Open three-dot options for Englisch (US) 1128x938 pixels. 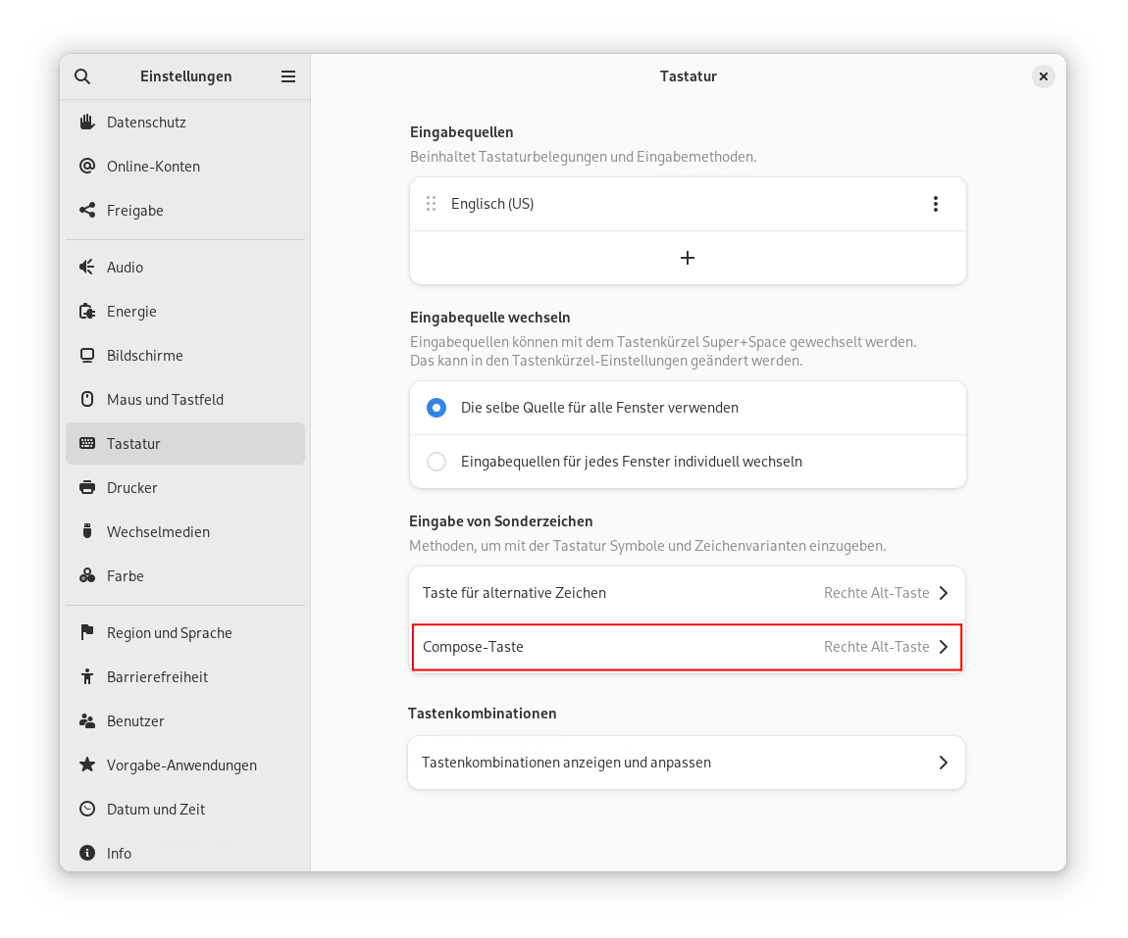click(935, 204)
